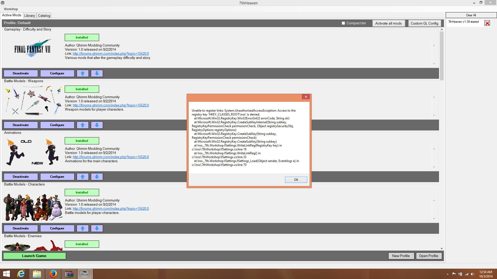The height and width of the screenshot is (279, 497).
Task: Configure Battle Models Characters mod
Action: [57, 228]
